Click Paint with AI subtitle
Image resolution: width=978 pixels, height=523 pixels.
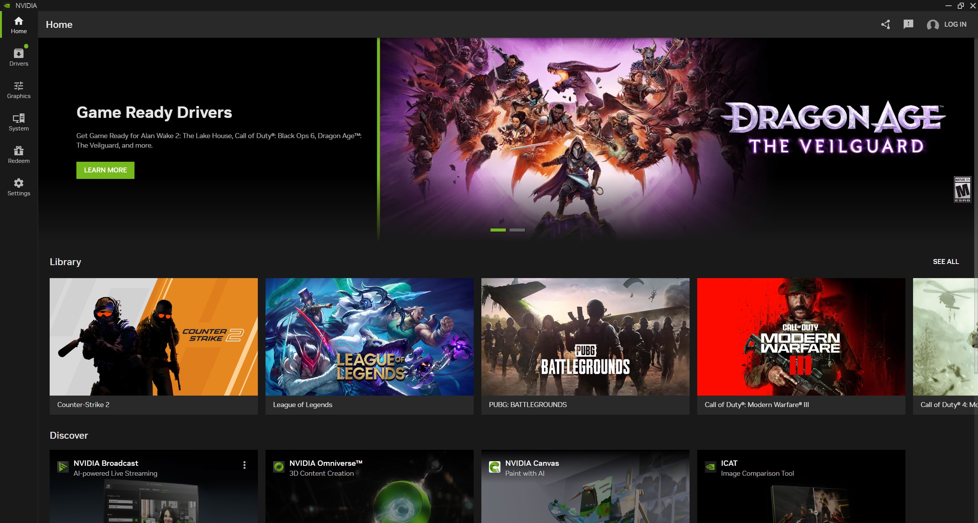(x=525, y=473)
